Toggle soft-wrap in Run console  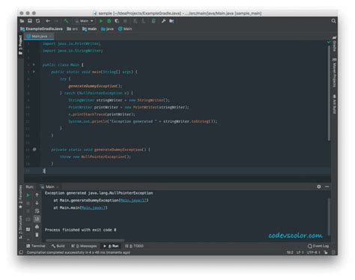coord(37,211)
